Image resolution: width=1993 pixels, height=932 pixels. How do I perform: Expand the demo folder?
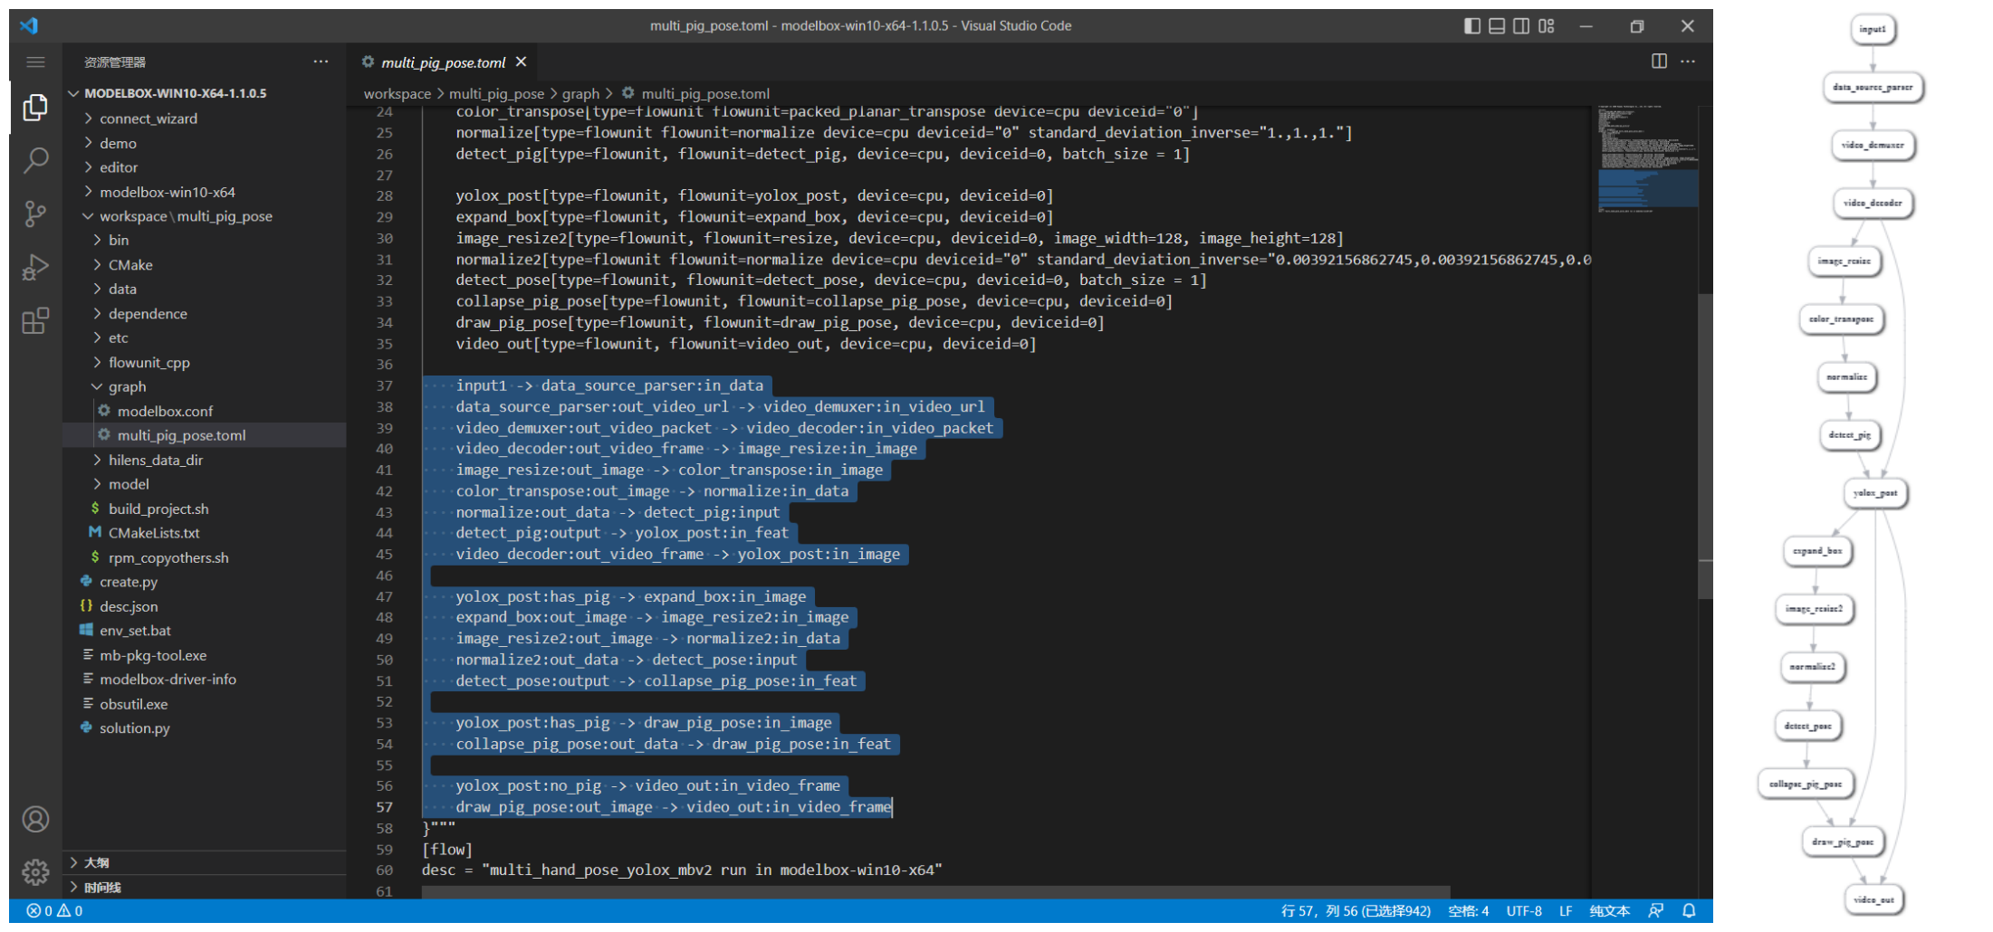click(x=205, y=143)
